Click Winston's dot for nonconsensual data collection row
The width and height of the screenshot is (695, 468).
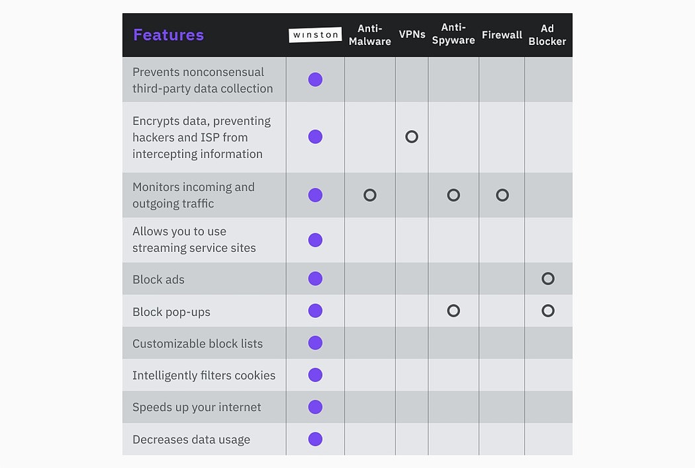point(315,80)
